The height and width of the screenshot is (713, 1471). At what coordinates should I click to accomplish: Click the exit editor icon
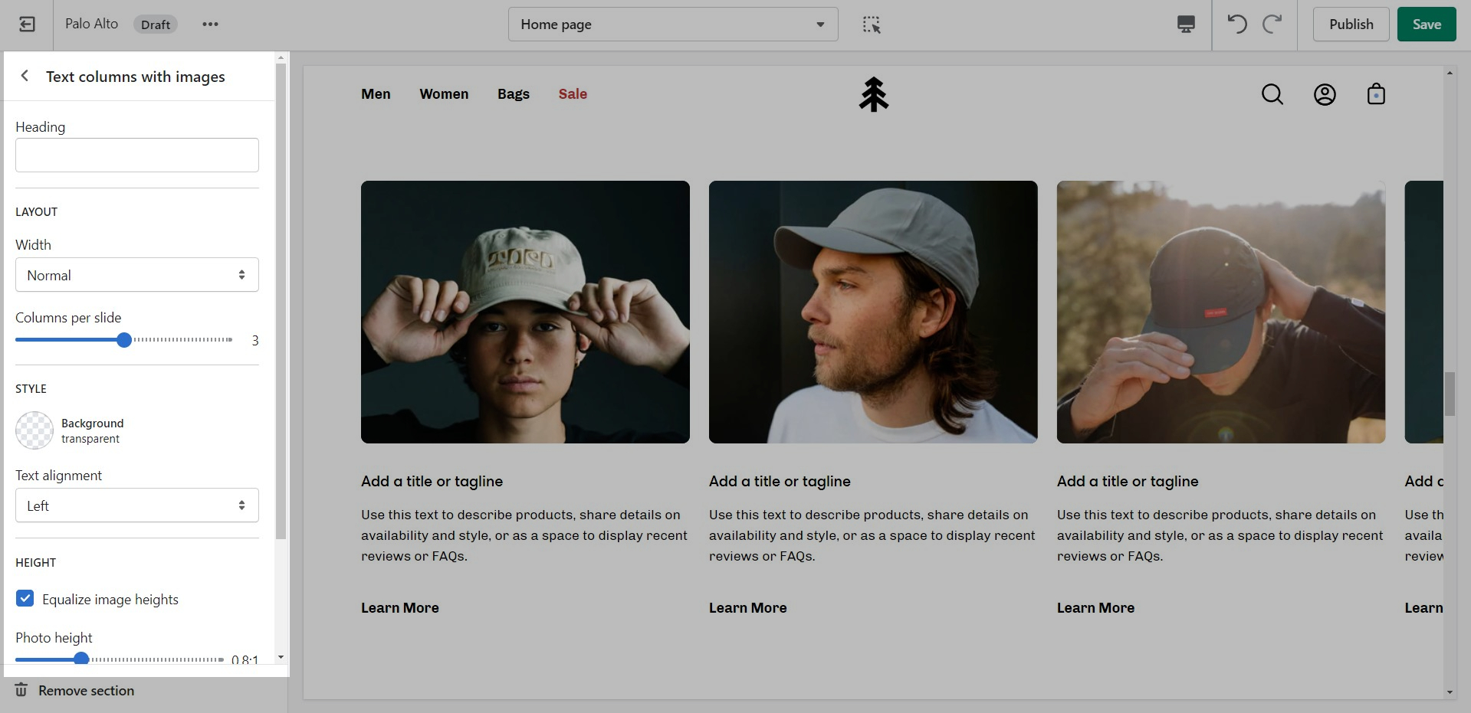(x=27, y=25)
